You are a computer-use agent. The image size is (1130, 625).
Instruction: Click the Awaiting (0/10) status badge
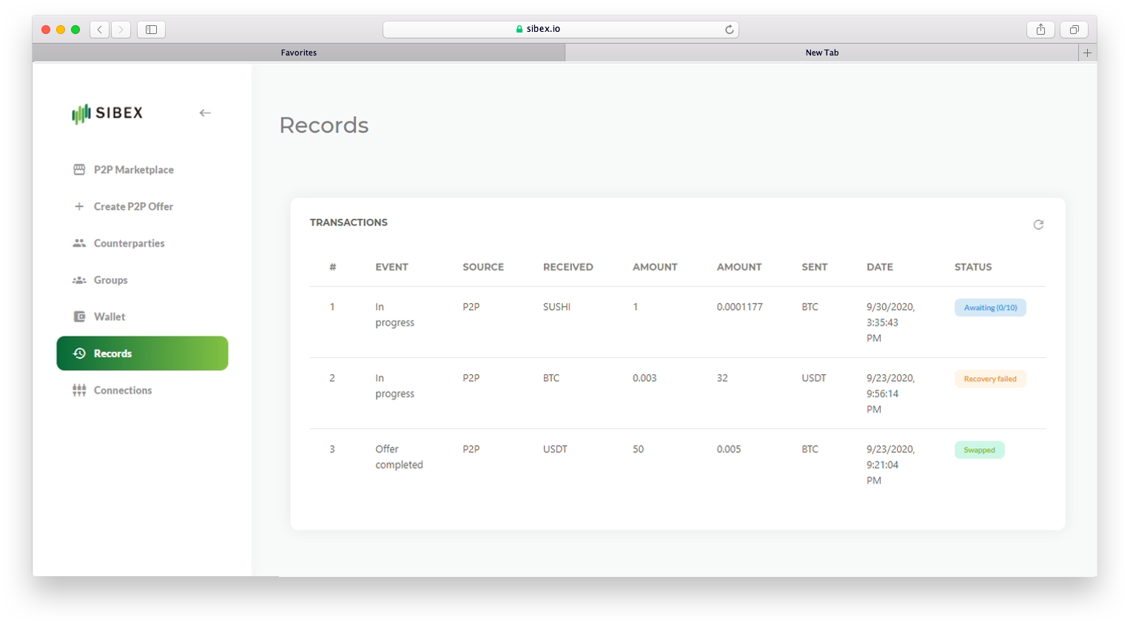tap(989, 308)
